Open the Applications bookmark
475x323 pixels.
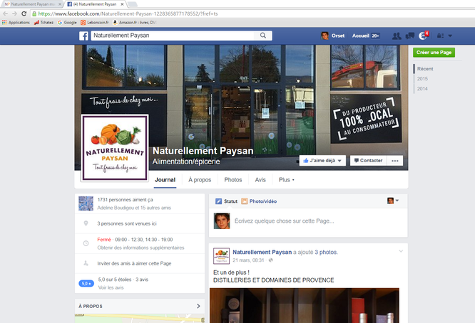click(x=16, y=22)
